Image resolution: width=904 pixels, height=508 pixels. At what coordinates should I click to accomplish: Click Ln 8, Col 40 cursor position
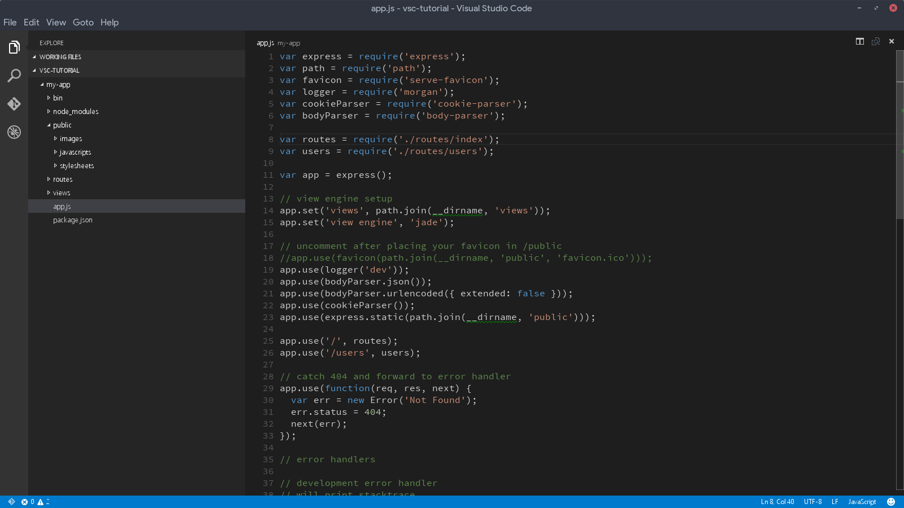point(777,502)
